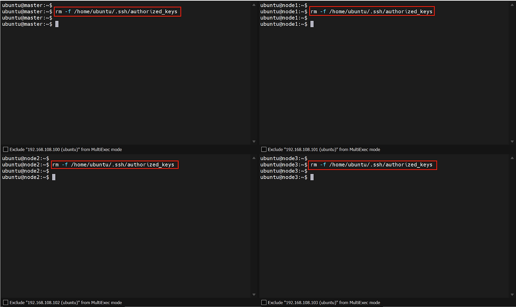Select the rm -f command on node3

click(371, 165)
